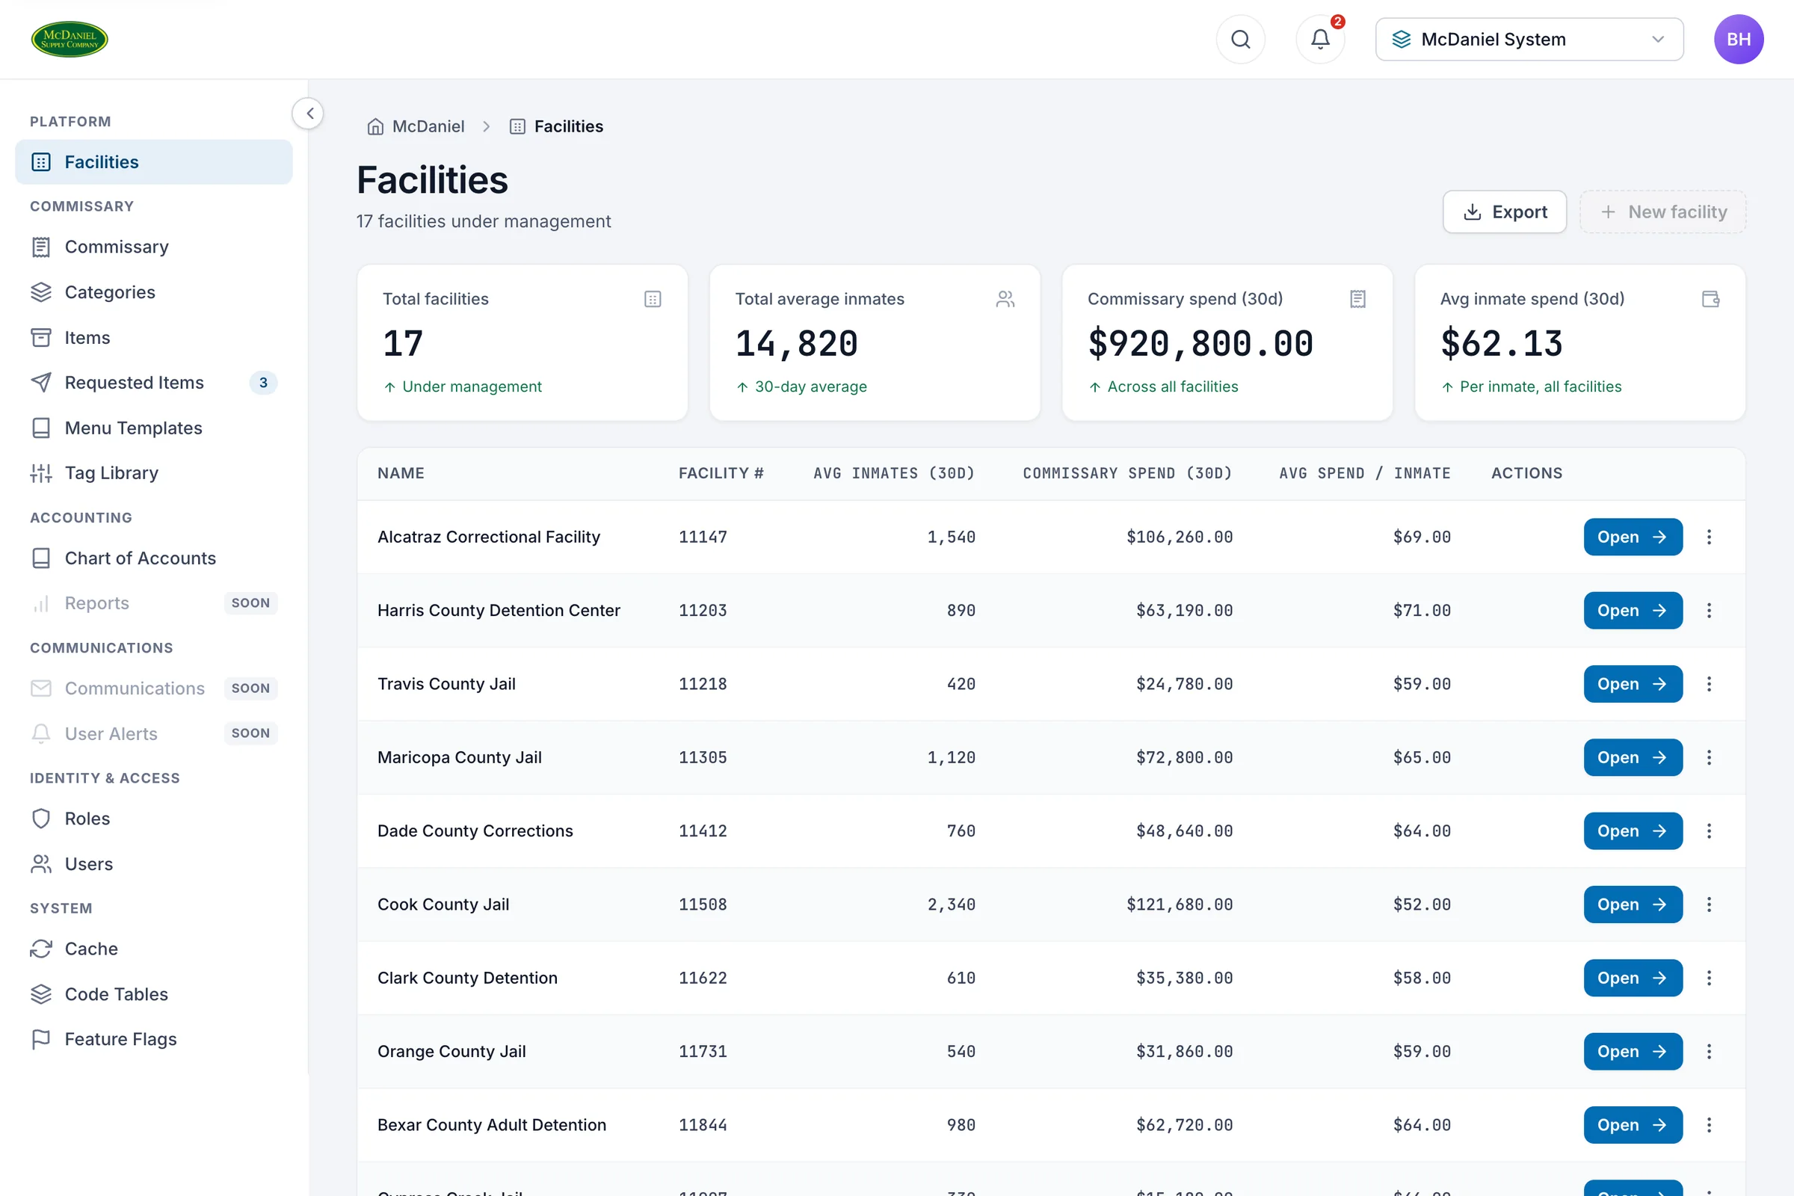This screenshot has width=1794, height=1196.
Task: Open more actions for Harris County Detention Center
Action: click(1709, 610)
